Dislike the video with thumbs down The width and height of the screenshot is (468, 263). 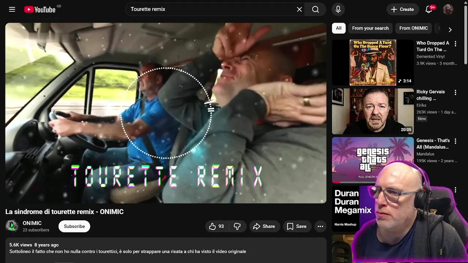pyautogui.click(x=237, y=226)
